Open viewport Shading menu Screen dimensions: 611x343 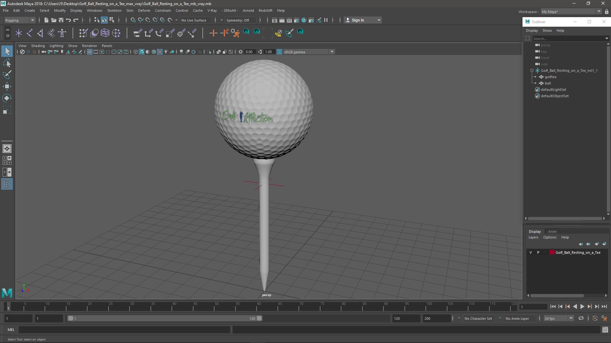[38, 46]
